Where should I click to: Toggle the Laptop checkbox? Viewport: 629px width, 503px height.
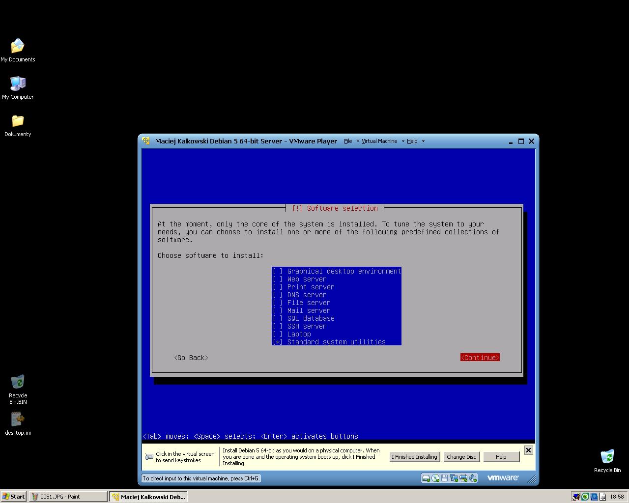278,334
